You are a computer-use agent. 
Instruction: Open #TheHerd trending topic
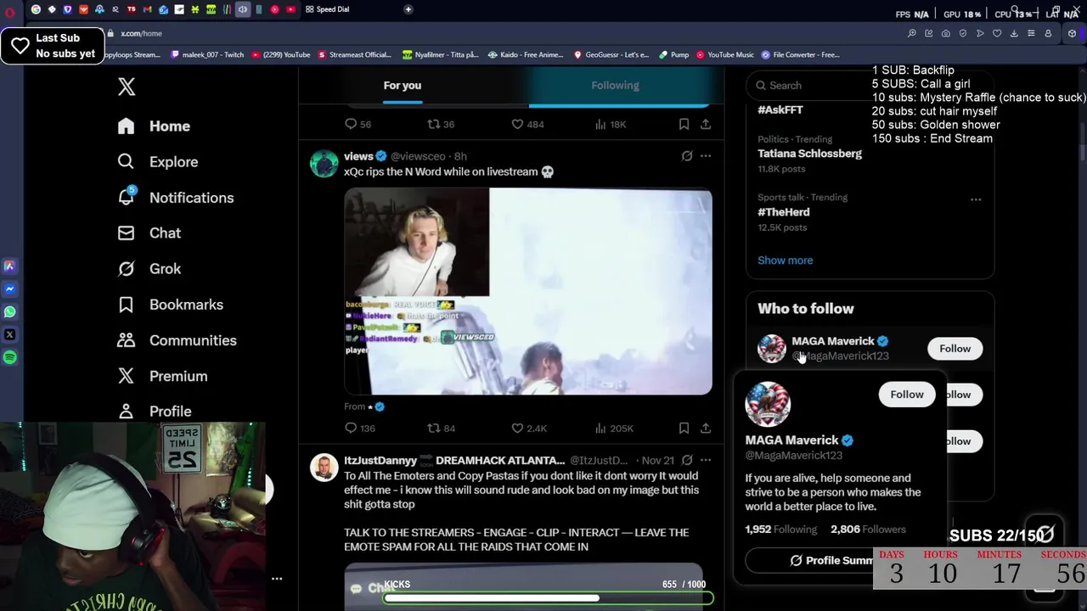[783, 212]
